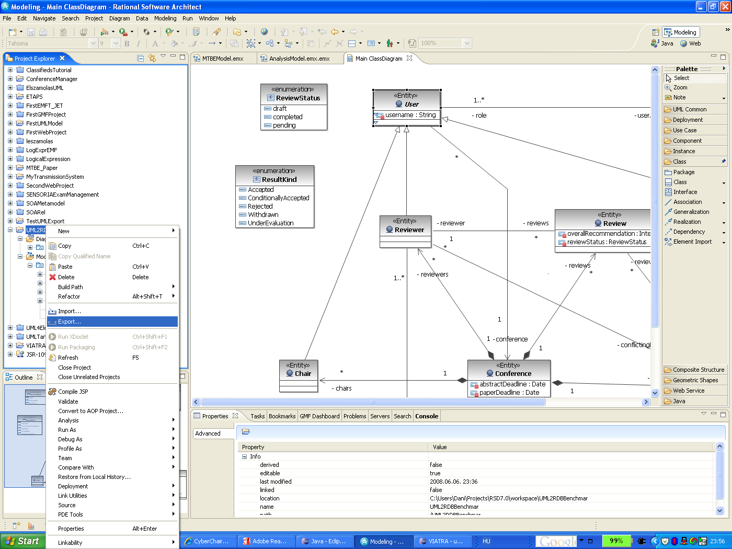732x549 pixels.
Task: Expand the Geometric Shapes palette drawer
Action: (x=695, y=380)
